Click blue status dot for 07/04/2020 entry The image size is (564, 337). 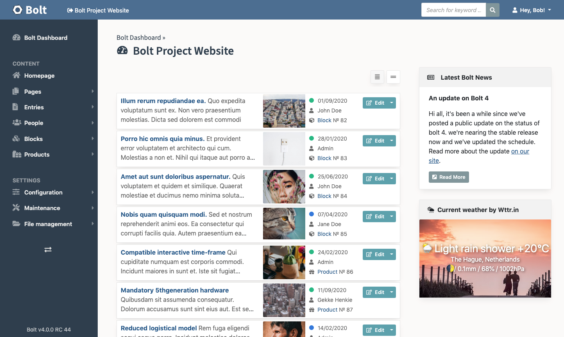coord(312,214)
